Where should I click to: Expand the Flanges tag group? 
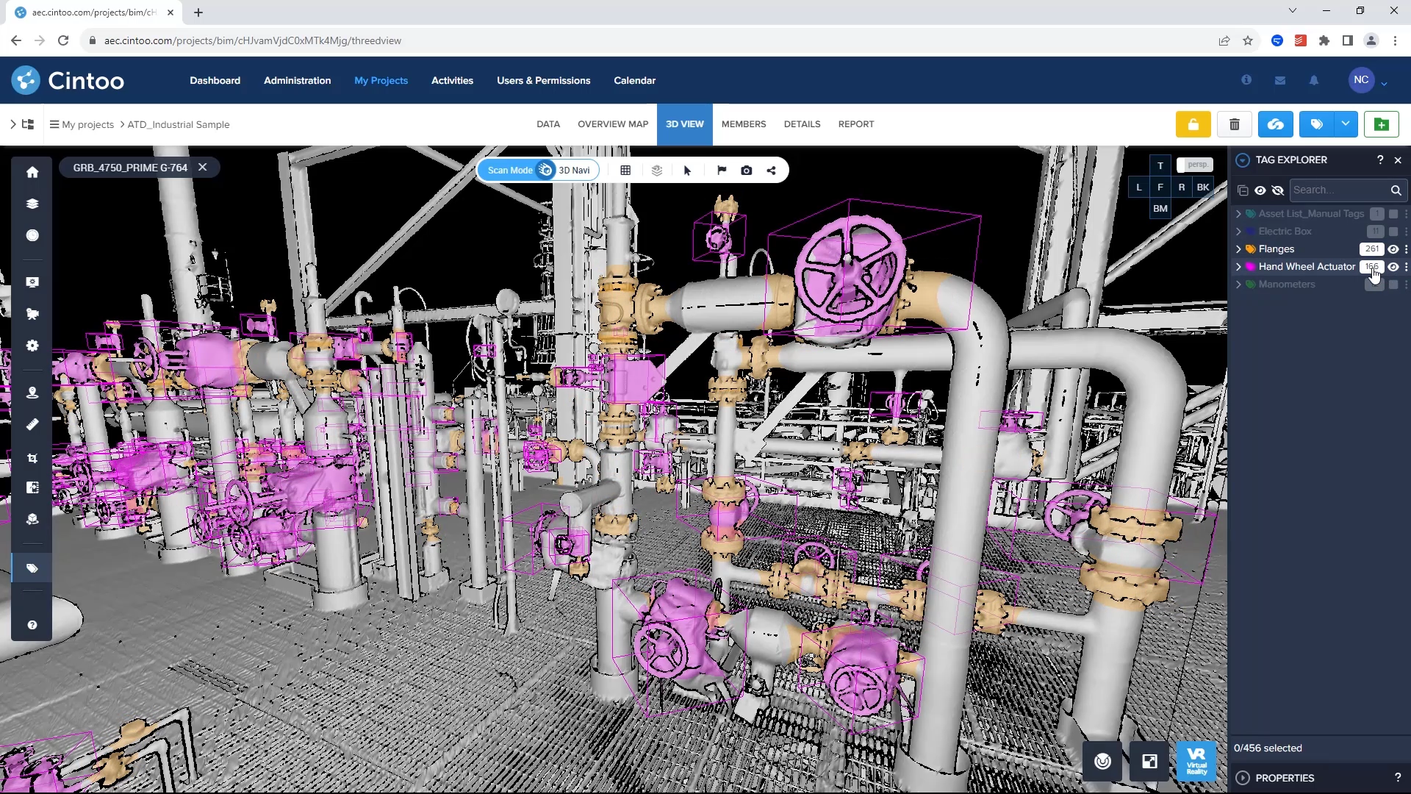[1238, 249]
